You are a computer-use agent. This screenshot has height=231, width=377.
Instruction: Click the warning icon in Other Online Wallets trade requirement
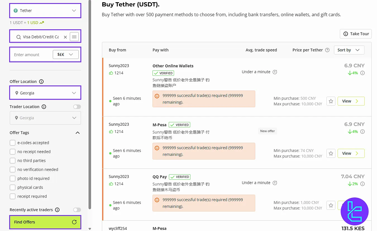point(157,96)
